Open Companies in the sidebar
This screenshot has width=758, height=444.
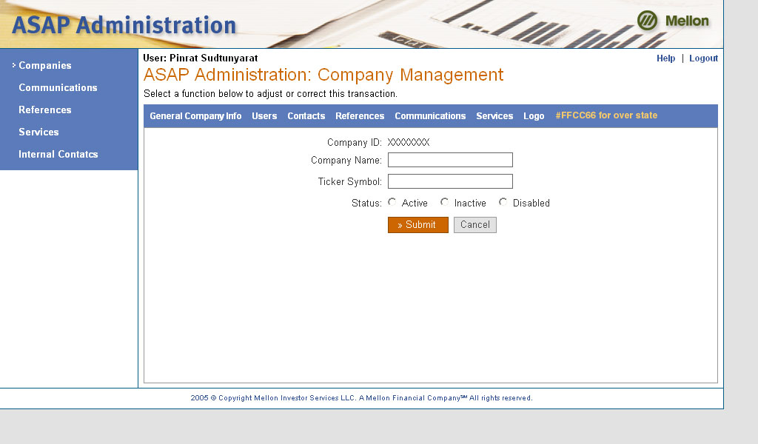(45, 65)
